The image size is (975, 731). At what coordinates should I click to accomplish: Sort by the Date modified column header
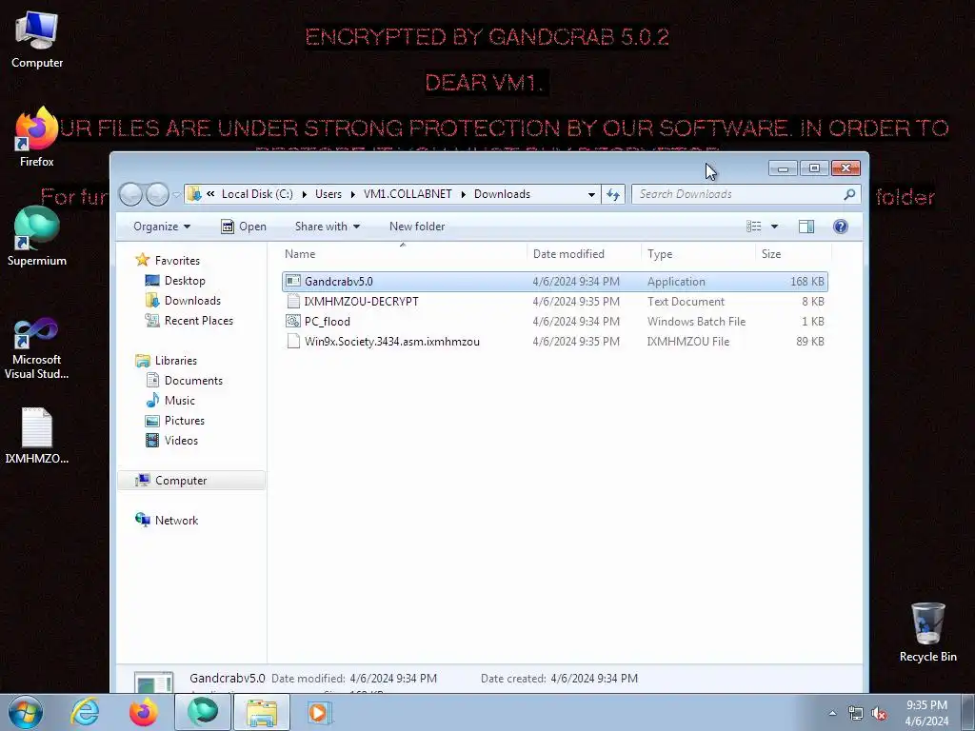coord(584,253)
